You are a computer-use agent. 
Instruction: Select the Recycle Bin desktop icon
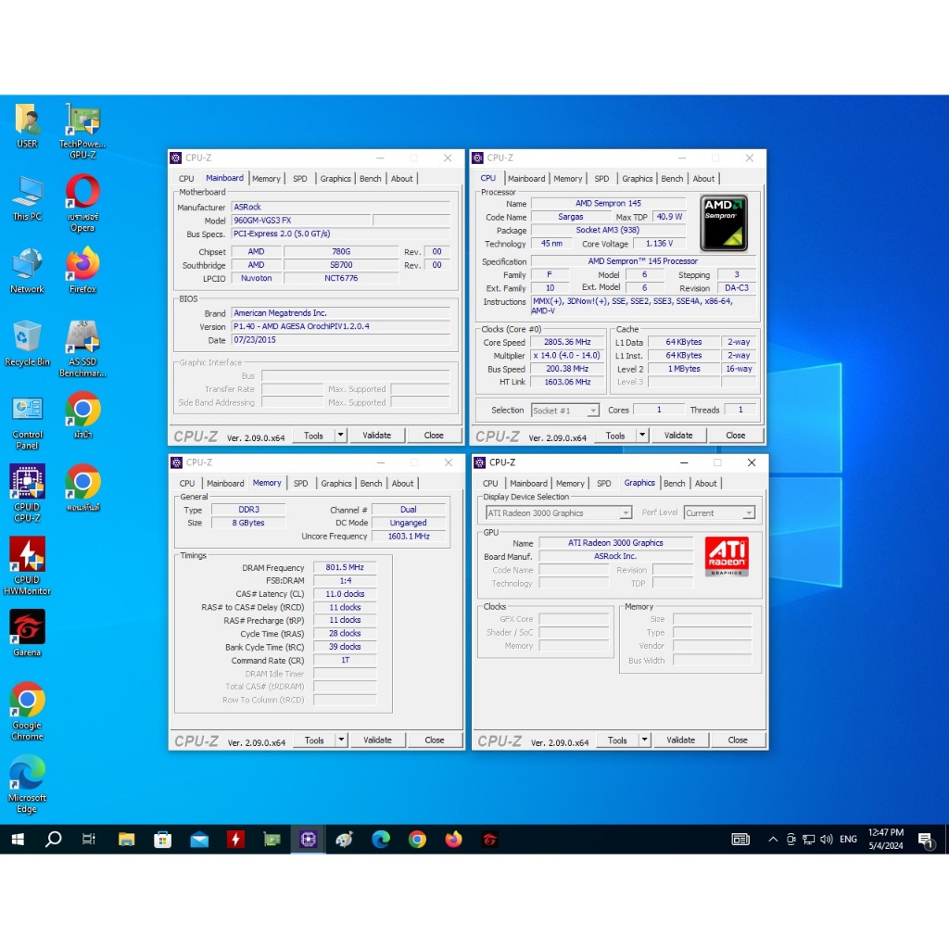(x=27, y=339)
